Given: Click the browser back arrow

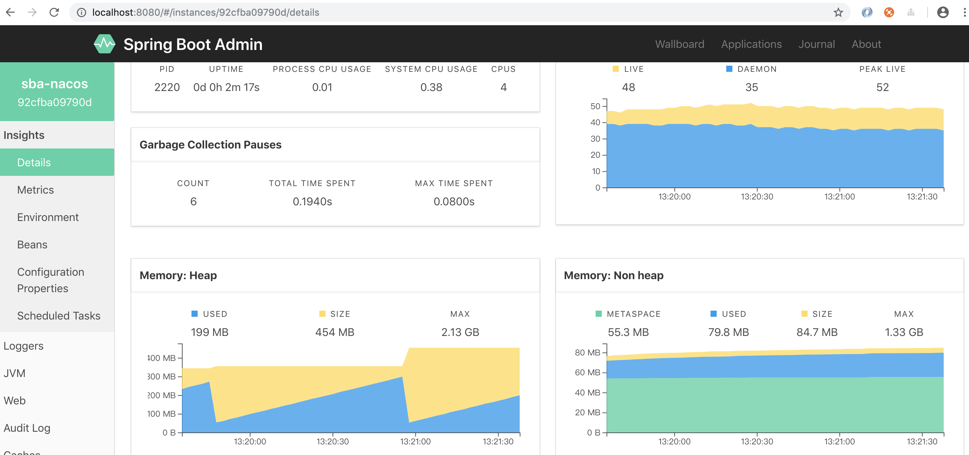Looking at the screenshot, I should point(11,12).
